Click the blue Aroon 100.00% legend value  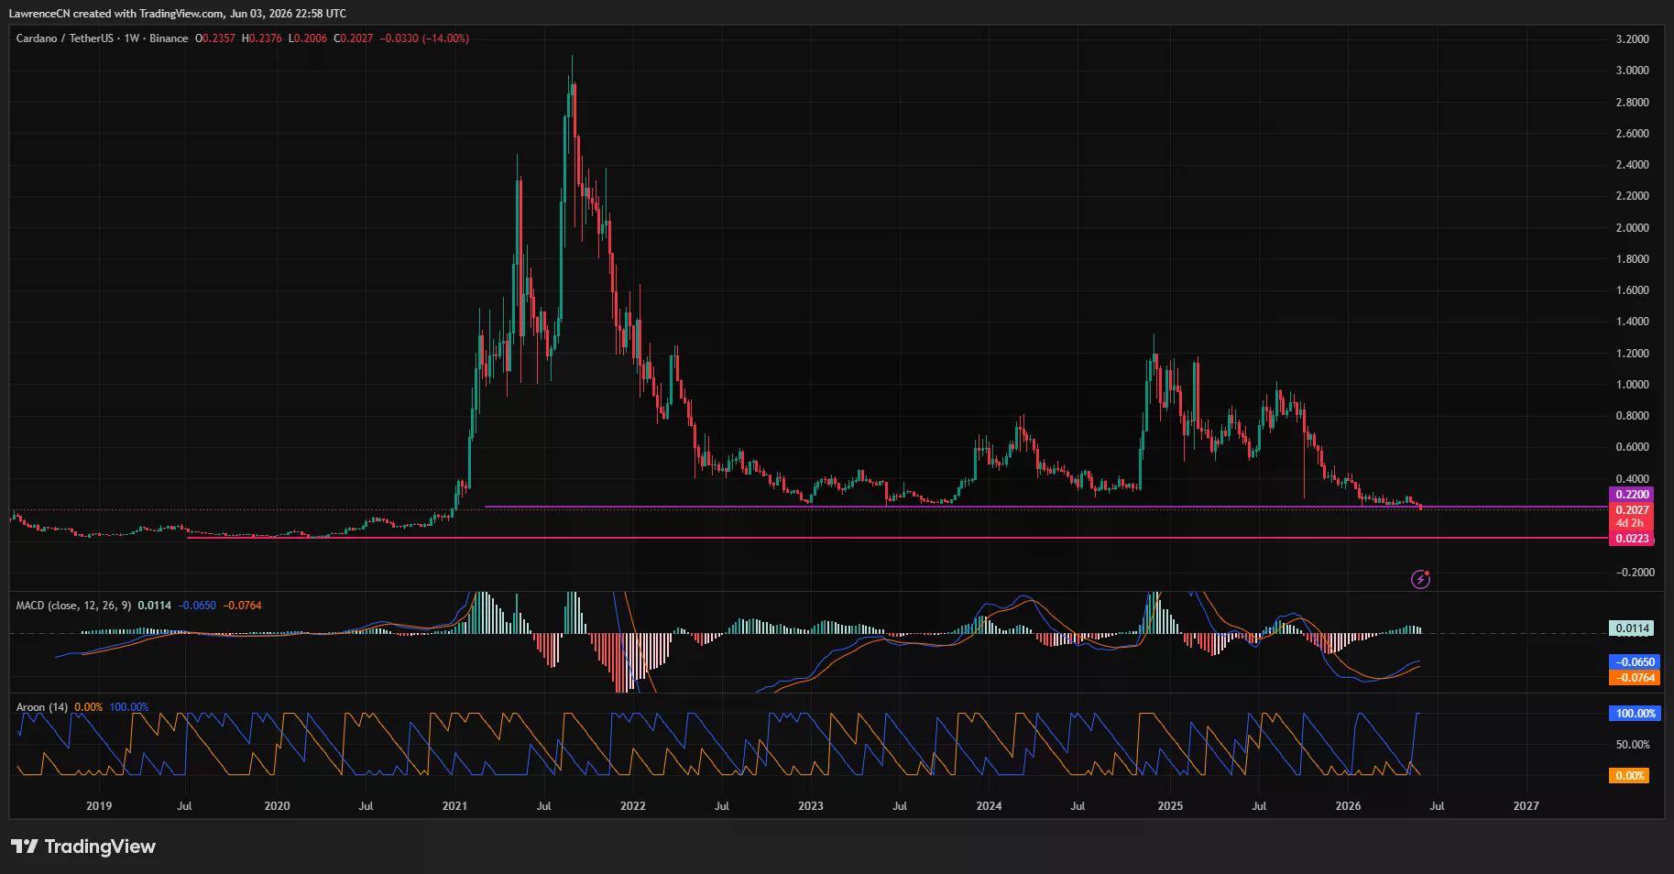129,707
